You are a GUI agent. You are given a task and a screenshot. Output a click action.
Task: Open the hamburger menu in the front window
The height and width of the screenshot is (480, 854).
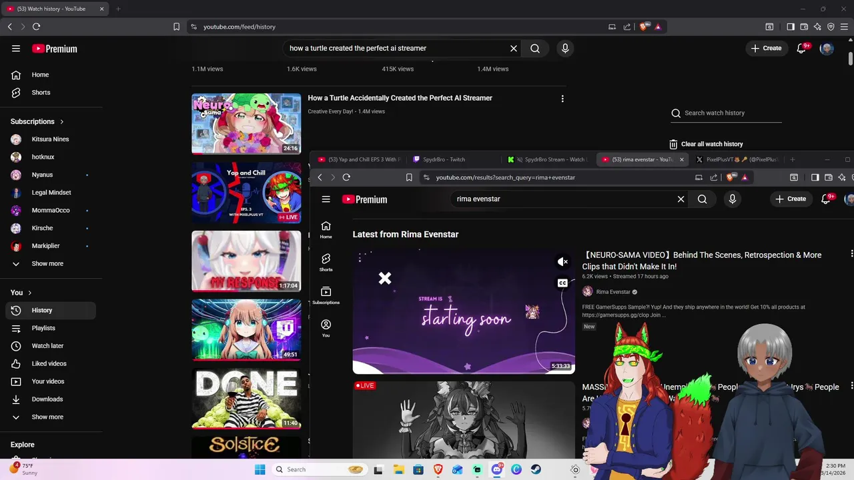pyautogui.click(x=326, y=199)
